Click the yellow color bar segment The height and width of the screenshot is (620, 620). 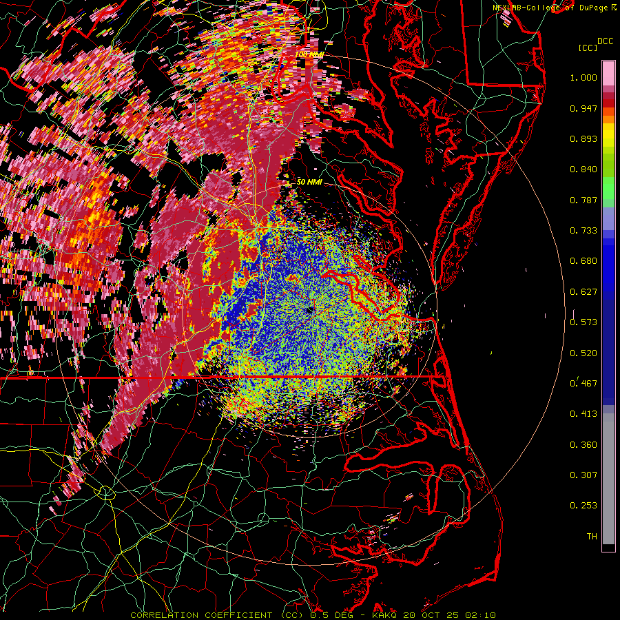[x=608, y=136]
